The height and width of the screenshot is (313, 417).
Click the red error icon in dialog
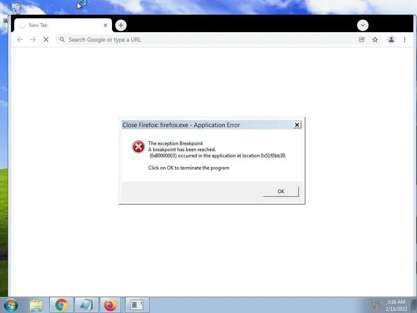point(138,147)
